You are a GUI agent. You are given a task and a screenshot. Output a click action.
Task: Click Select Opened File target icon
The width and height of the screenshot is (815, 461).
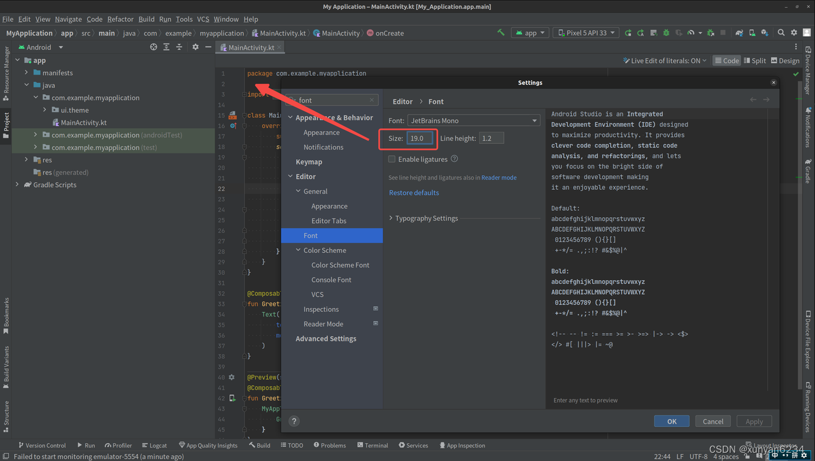coord(153,47)
